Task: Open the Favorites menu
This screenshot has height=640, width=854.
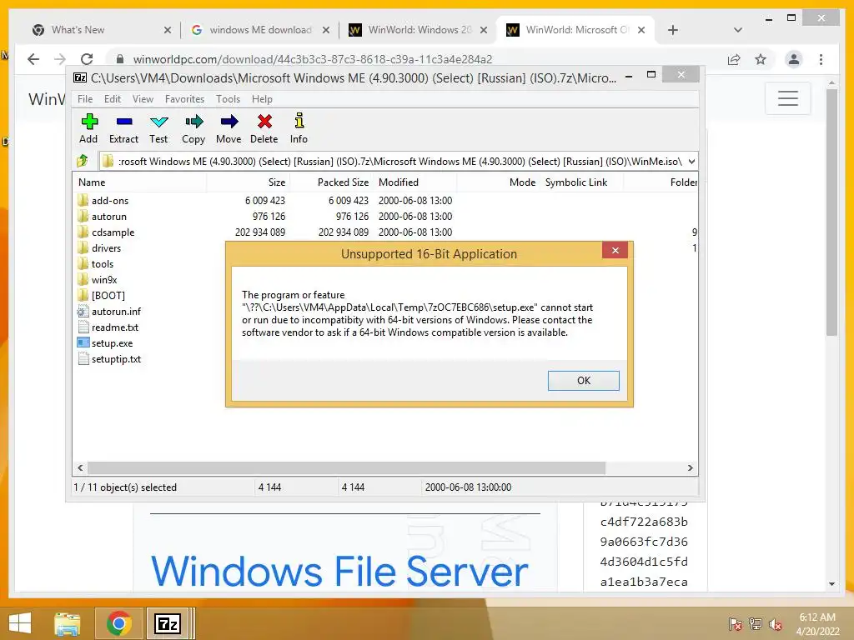Action: pyautogui.click(x=184, y=99)
